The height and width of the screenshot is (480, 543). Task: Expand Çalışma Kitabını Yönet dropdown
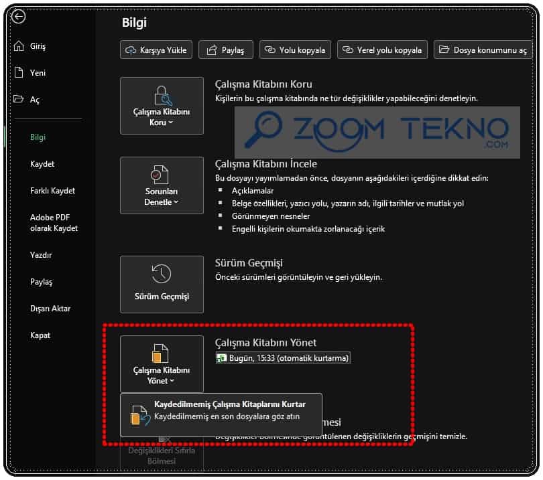coord(162,364)
